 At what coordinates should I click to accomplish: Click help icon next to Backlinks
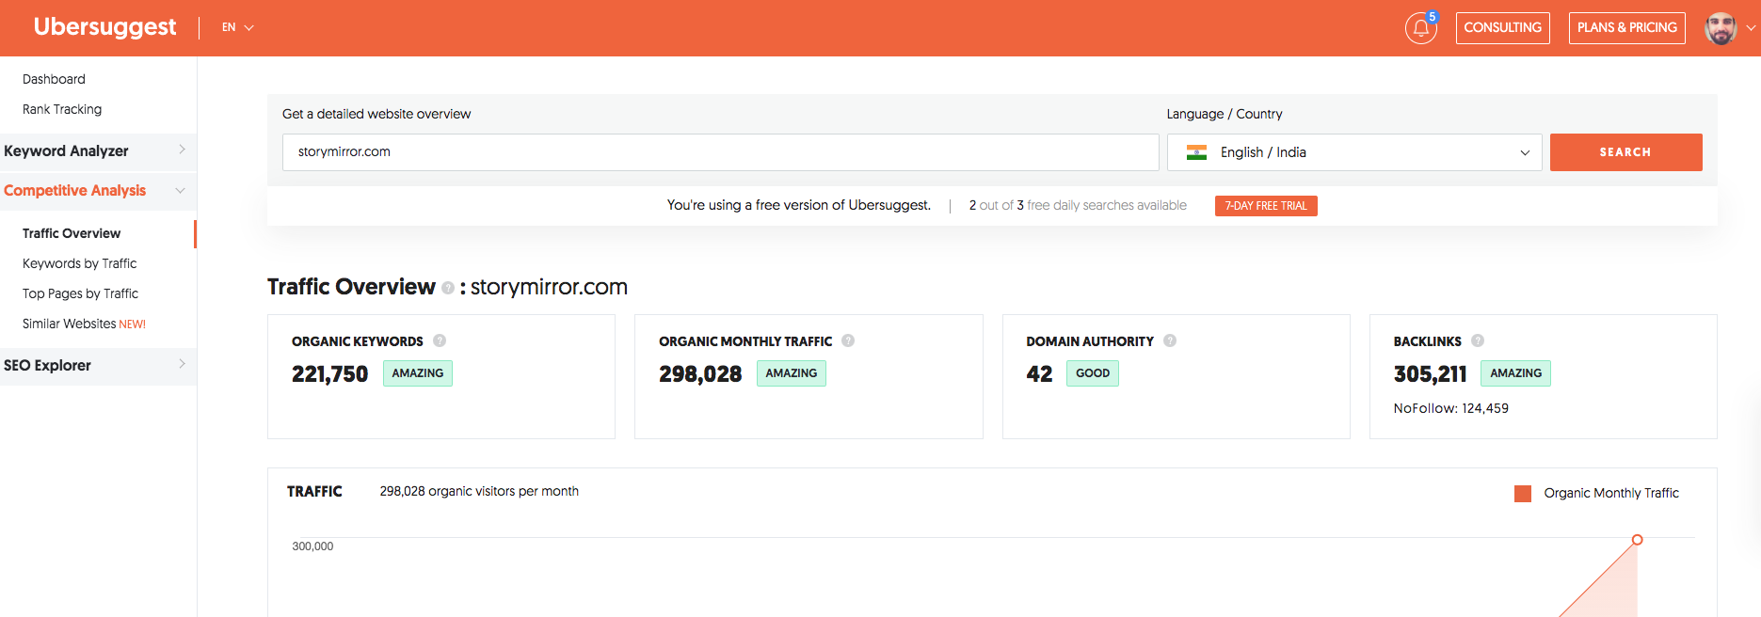tap(1478, 340)
